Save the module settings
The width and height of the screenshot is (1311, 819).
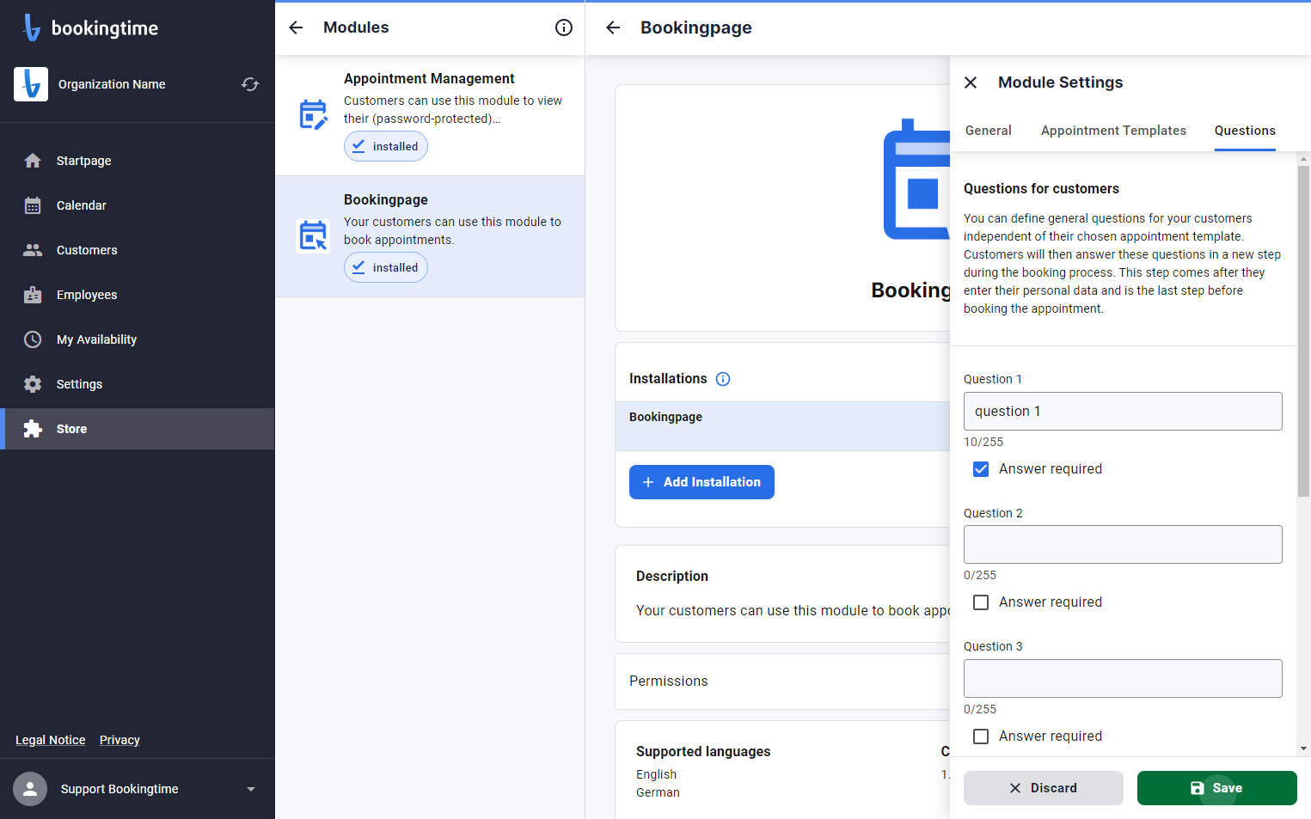(x=1216, y=788)
